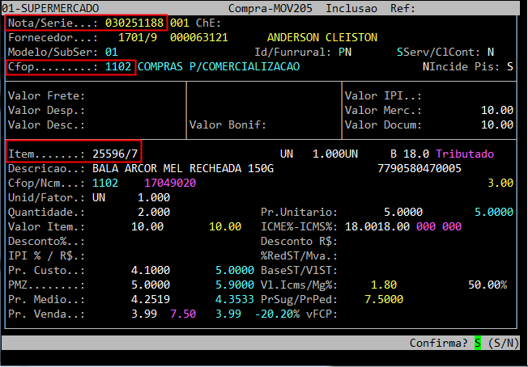The width and height of the screenshot is (528, 367).
Task: Click the COMPRAS P/COMERCIALIZACAO description
Action: click(218, 66)
